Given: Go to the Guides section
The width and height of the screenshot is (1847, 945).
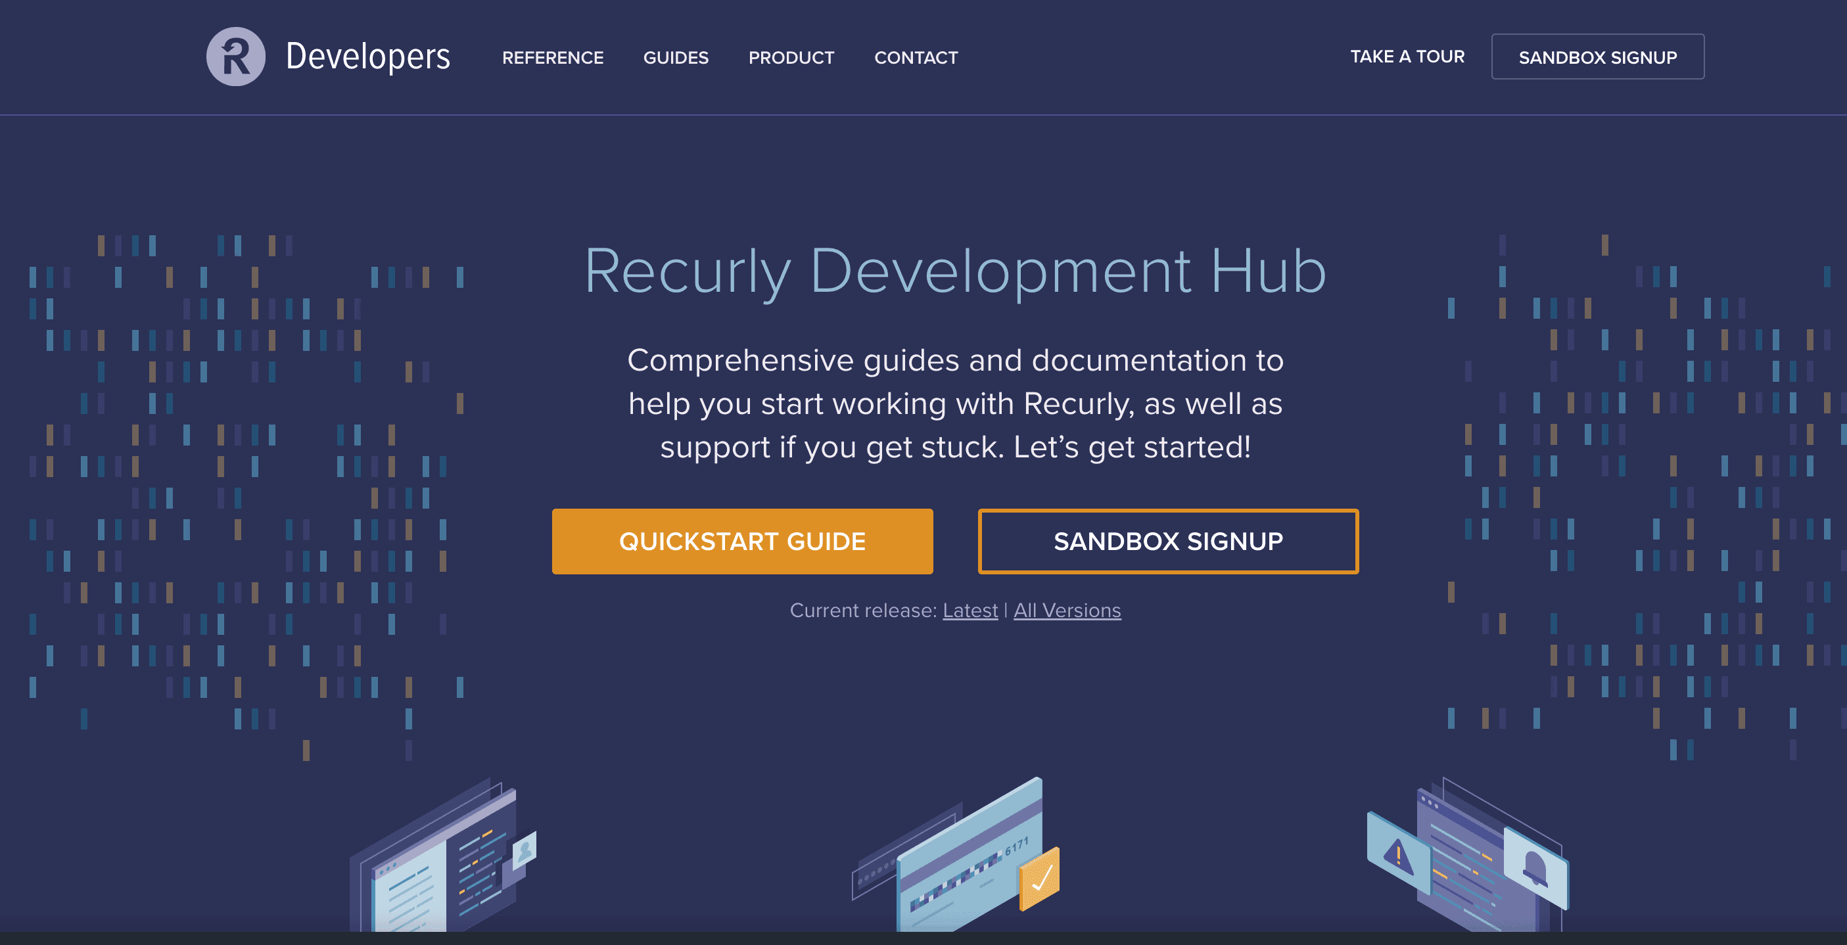Looking at the screenshot, I should 676,57.
